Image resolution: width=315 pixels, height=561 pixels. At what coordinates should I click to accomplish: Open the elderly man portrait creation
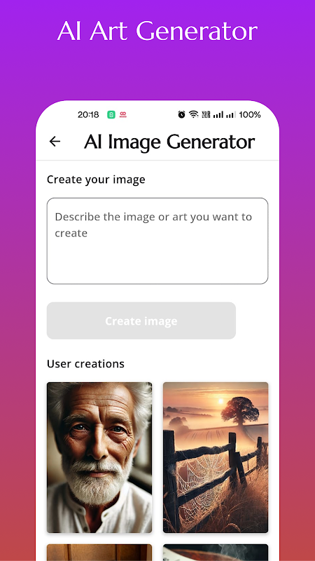[x=99, y=457]
